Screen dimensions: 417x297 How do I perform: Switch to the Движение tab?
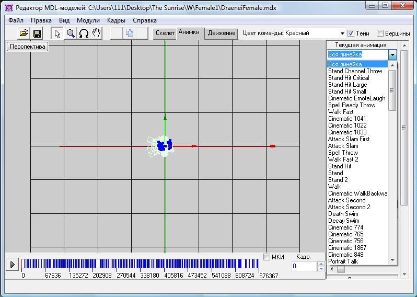coord(221,33)
